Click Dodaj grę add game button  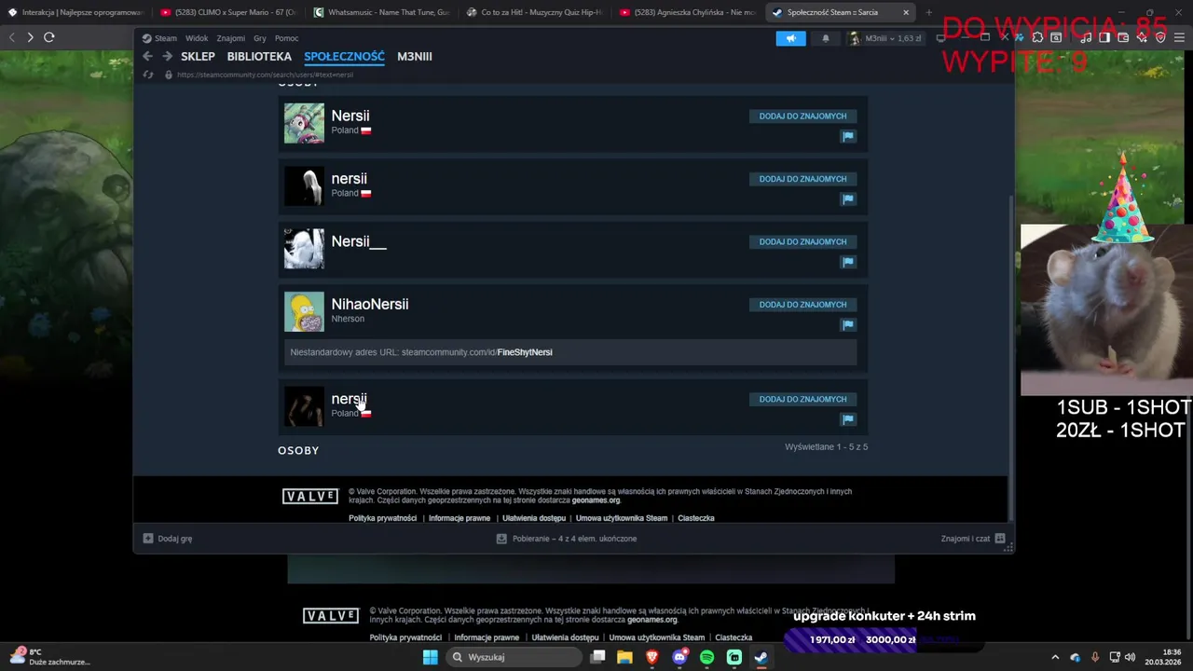[168, 539]
